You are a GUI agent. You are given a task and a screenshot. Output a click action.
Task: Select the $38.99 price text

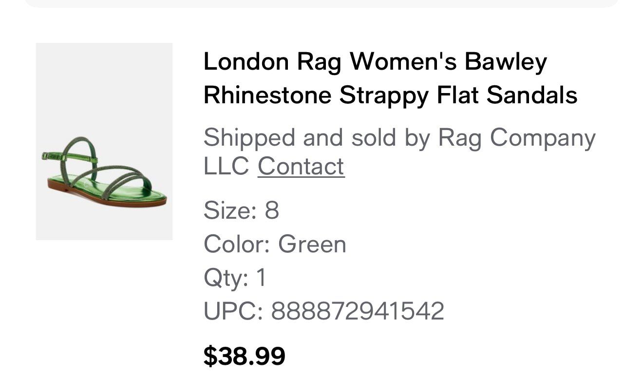click(x=244, y=356)
